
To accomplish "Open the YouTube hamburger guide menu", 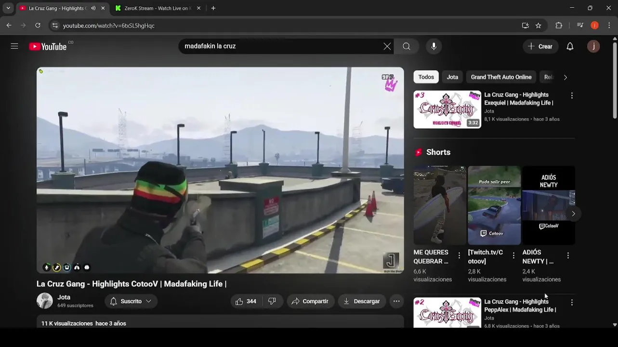I will [x=14, y=46].
